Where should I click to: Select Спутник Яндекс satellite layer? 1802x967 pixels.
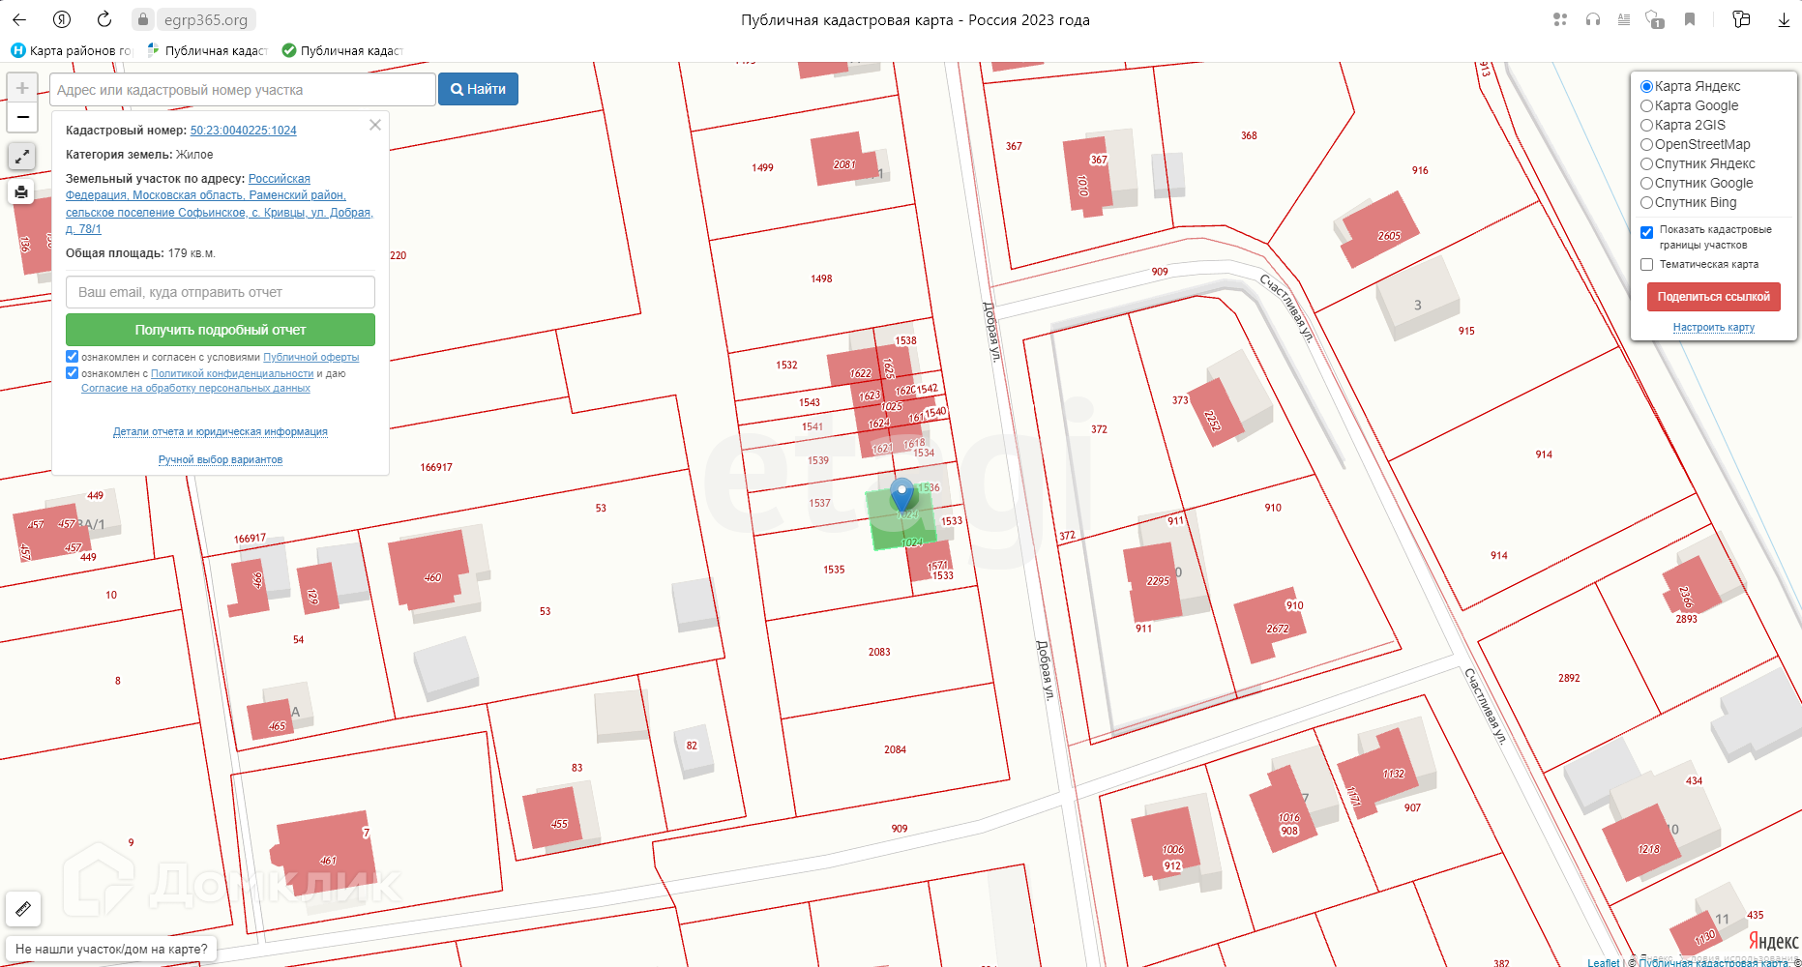[1646, 163]
